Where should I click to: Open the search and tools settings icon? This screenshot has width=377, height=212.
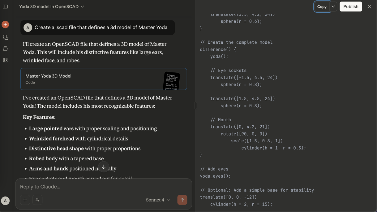[37, 200]
